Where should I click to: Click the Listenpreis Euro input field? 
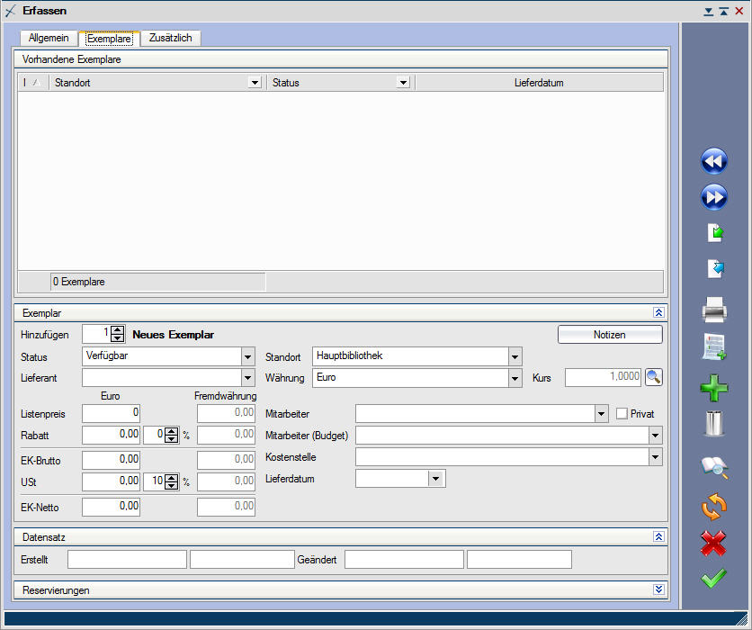tap(112, 413)
